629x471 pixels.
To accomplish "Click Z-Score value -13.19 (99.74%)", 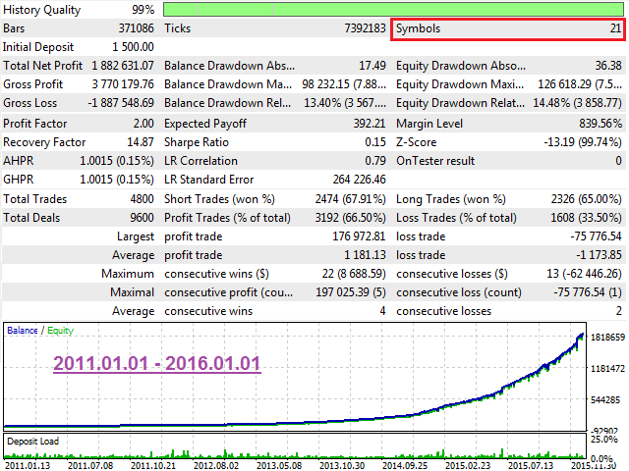I will pos(583,142).
